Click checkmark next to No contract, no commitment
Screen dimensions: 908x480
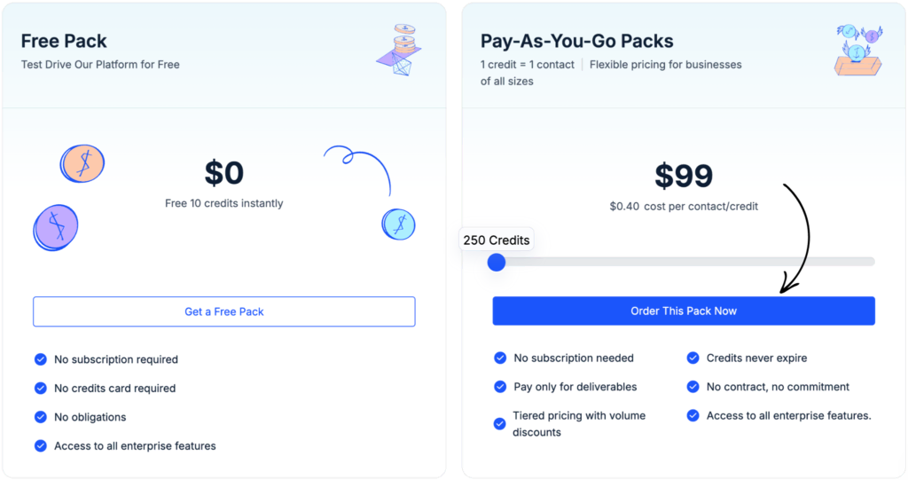click(693, 387)
